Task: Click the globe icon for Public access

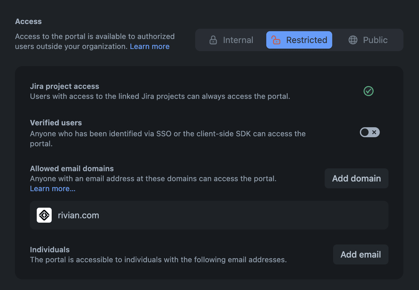Action: point(353,40)
